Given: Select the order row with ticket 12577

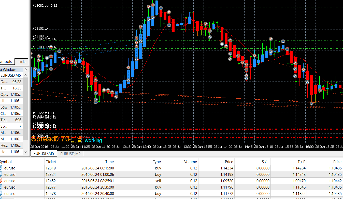Looking at the screenshot, I should [x=171, y=187].
